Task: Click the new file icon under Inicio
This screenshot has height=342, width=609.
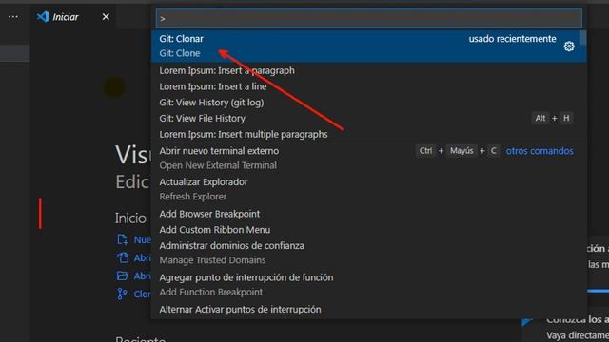Action: pos(123,239)
